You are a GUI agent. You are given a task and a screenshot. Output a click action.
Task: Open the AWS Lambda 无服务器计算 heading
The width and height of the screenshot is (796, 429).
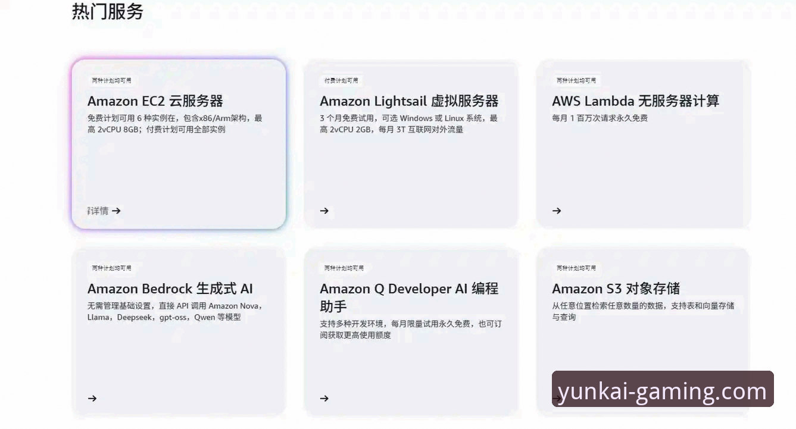pyautogui.click(x=636, y=101)
